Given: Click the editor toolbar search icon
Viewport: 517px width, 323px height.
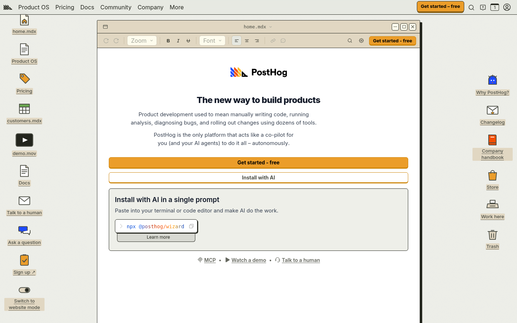Looking at the screenshot, I should [350, 41].
